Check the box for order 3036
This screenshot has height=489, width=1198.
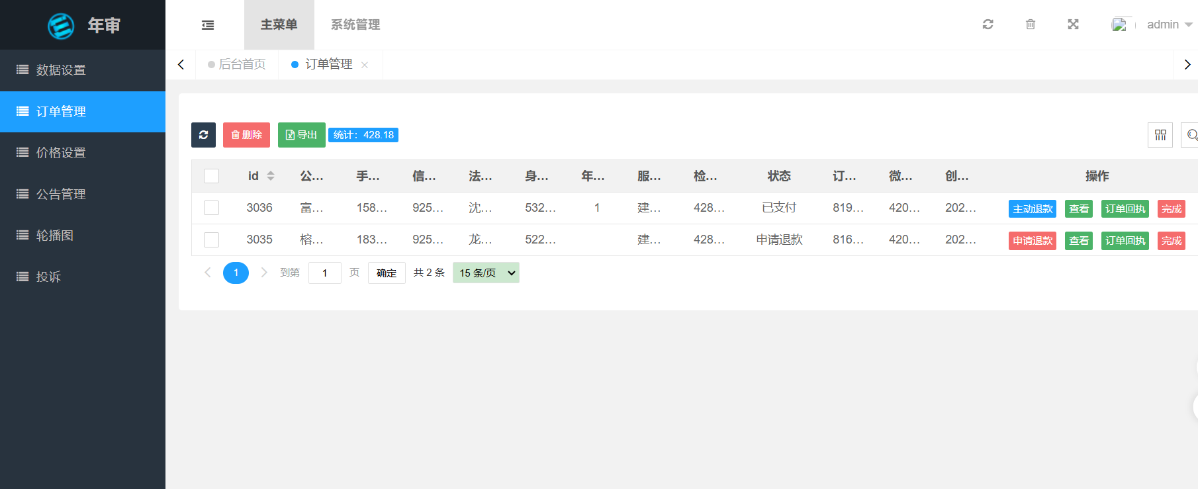click(x=211, y=208)
